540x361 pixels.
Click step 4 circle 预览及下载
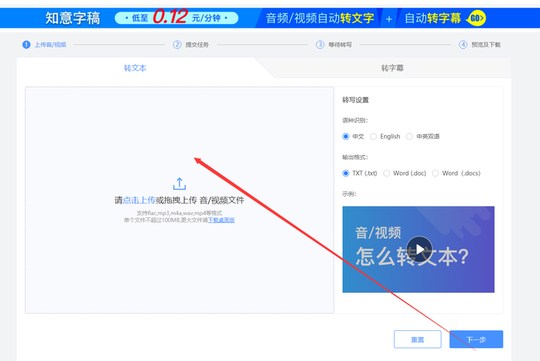pos(463,44)
